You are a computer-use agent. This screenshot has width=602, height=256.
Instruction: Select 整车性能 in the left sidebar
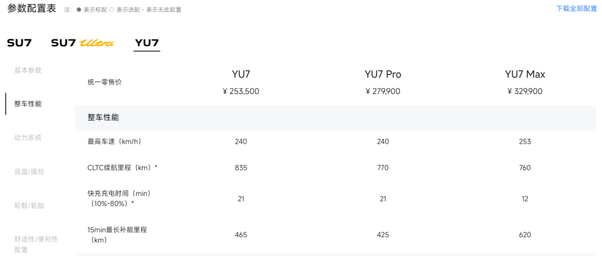28,104
